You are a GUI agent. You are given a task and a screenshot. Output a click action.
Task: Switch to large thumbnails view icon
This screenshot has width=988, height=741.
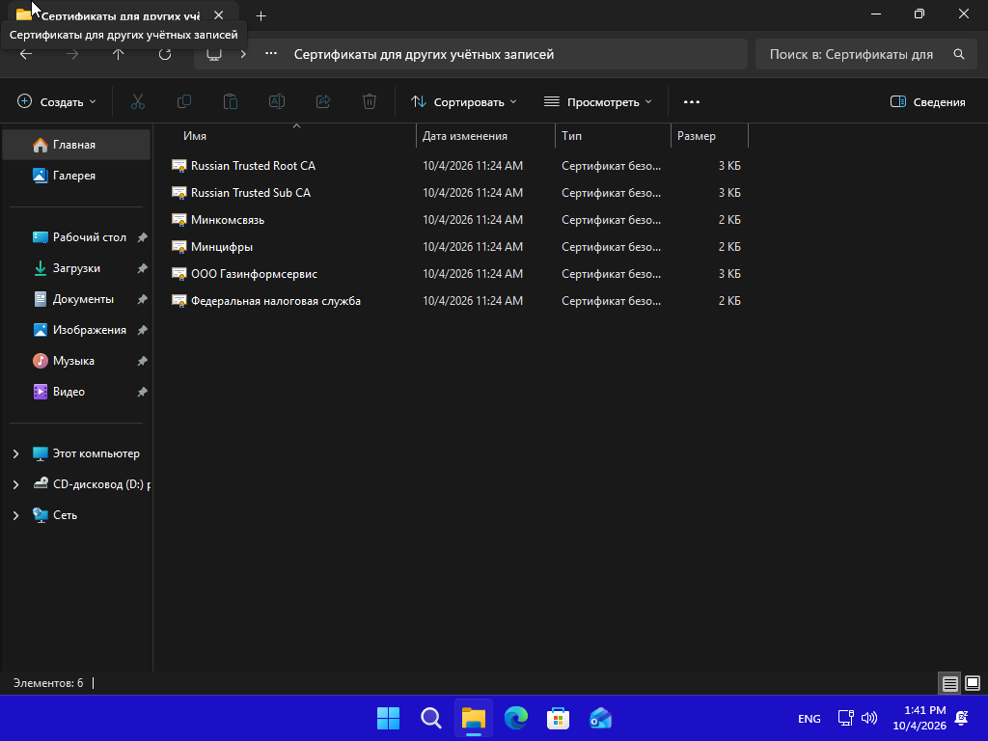[973, 683]
